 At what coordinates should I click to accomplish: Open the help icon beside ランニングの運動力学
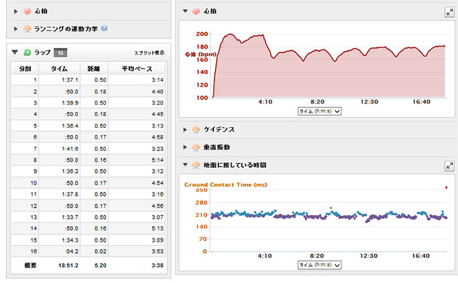[x=104, y=28]
